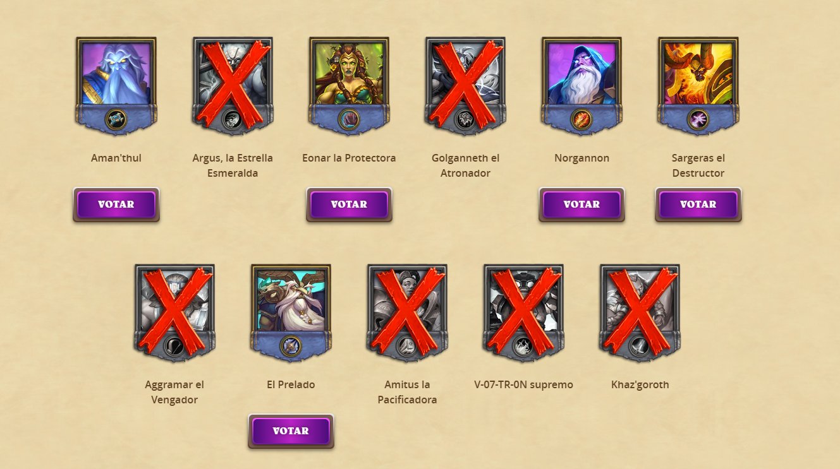Click VOTAR below El Prelado

pyautogui.click(x=291, y=431)
